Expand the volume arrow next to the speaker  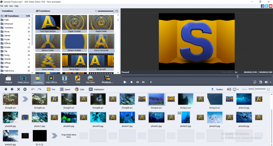271,82
